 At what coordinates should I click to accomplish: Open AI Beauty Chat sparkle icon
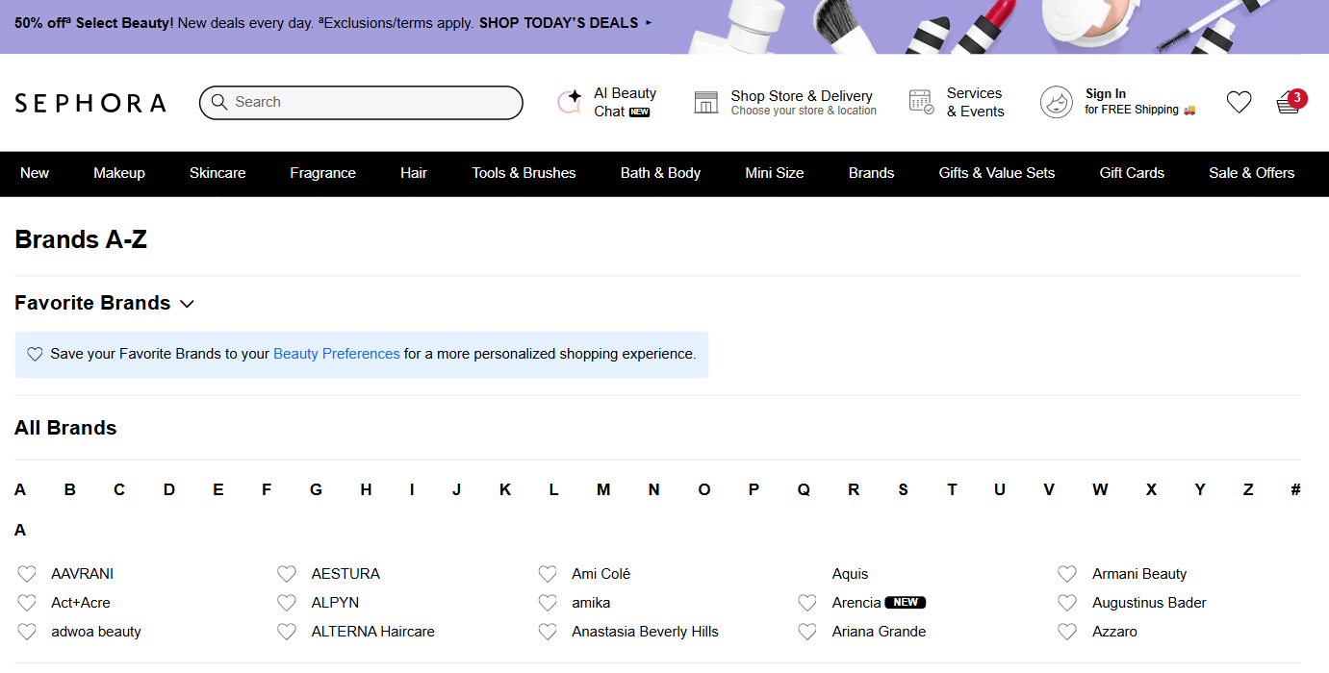pos(570,102)
